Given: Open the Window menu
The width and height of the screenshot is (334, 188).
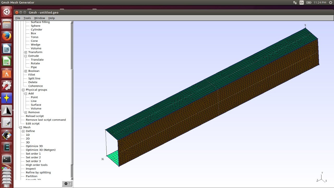Looking at the screenshot, I should point(40,18).
